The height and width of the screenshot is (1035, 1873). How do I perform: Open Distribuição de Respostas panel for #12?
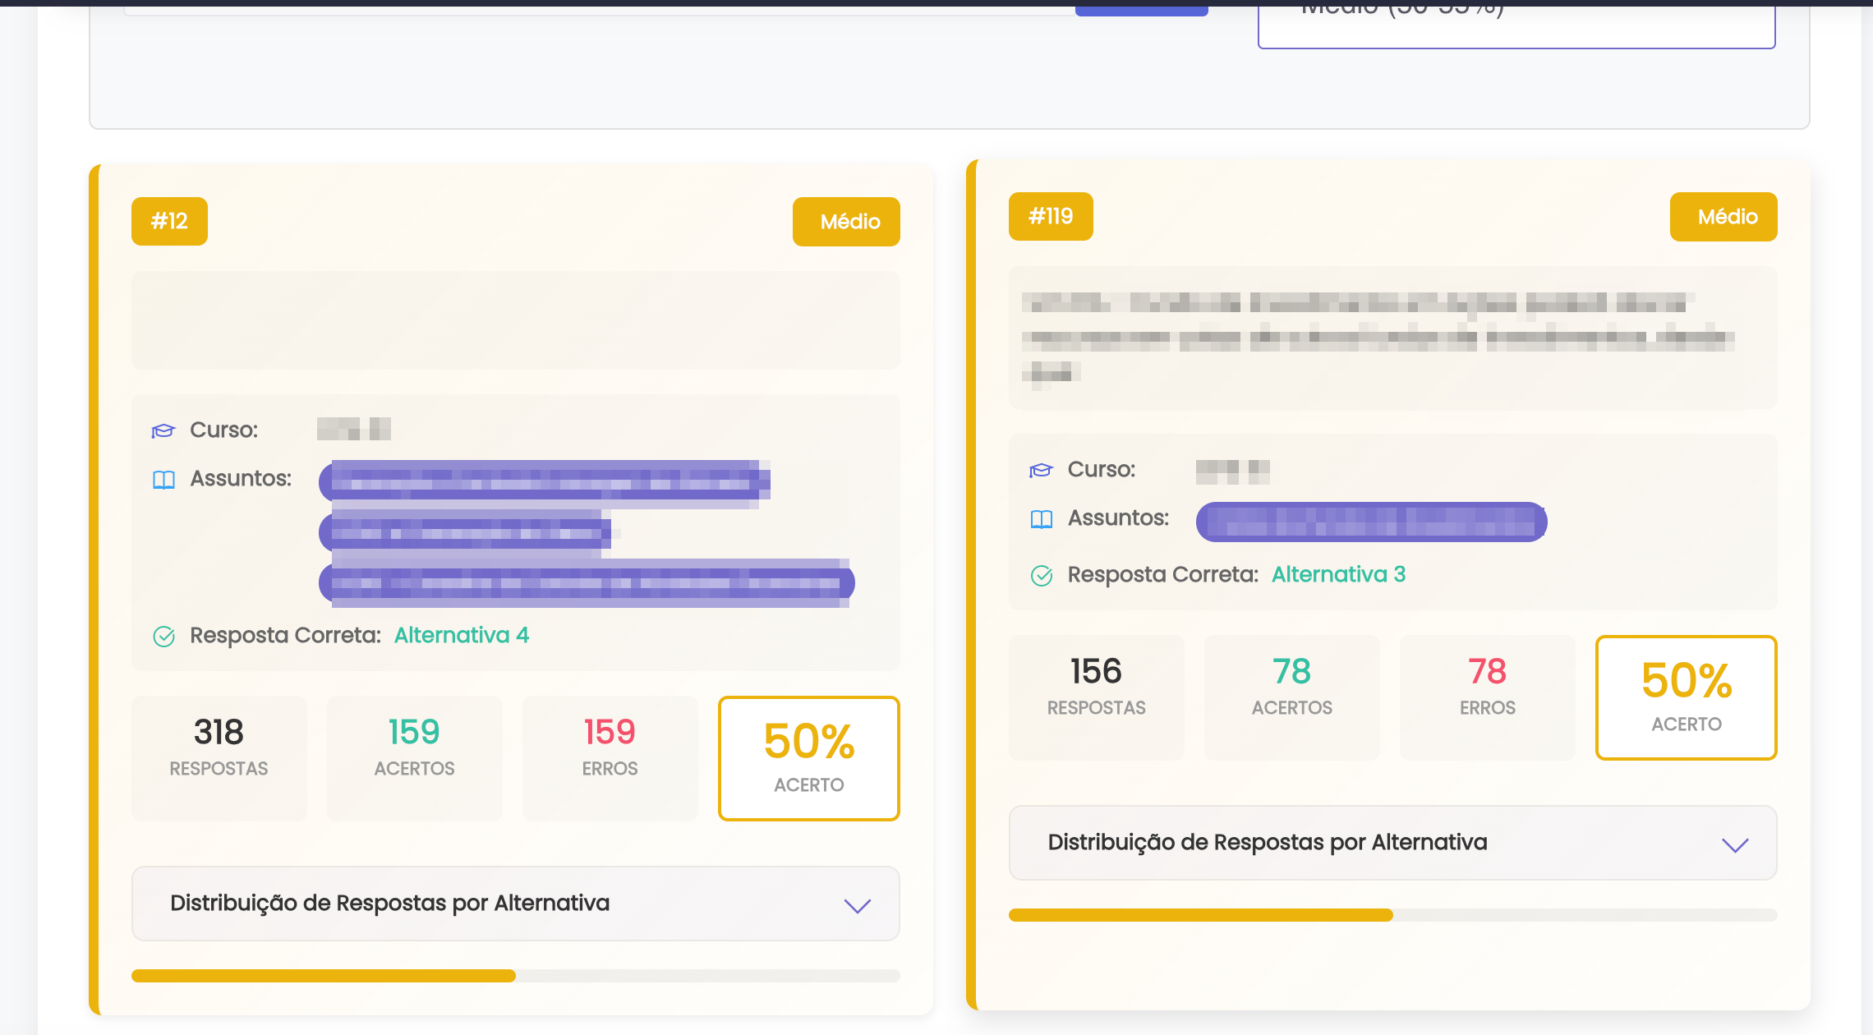pyautogui.click(x=390, y=904)
